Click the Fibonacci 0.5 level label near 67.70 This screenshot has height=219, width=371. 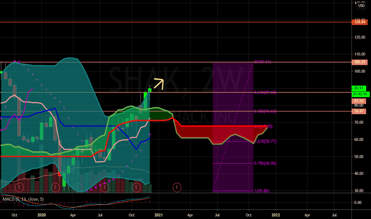tap(264, 127)
